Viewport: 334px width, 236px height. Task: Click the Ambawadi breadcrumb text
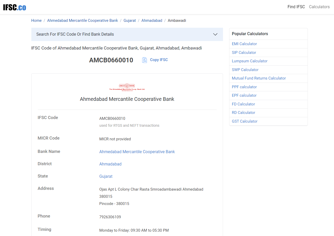point(177,21)
